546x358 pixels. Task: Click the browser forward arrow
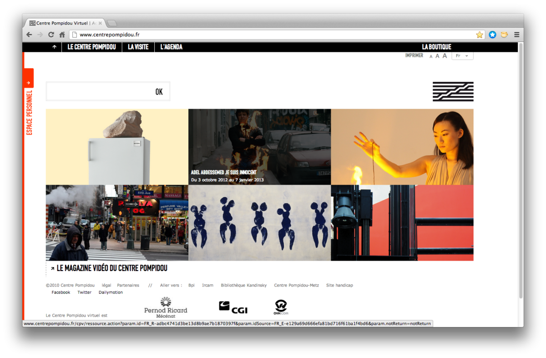(x=40, y=35)
